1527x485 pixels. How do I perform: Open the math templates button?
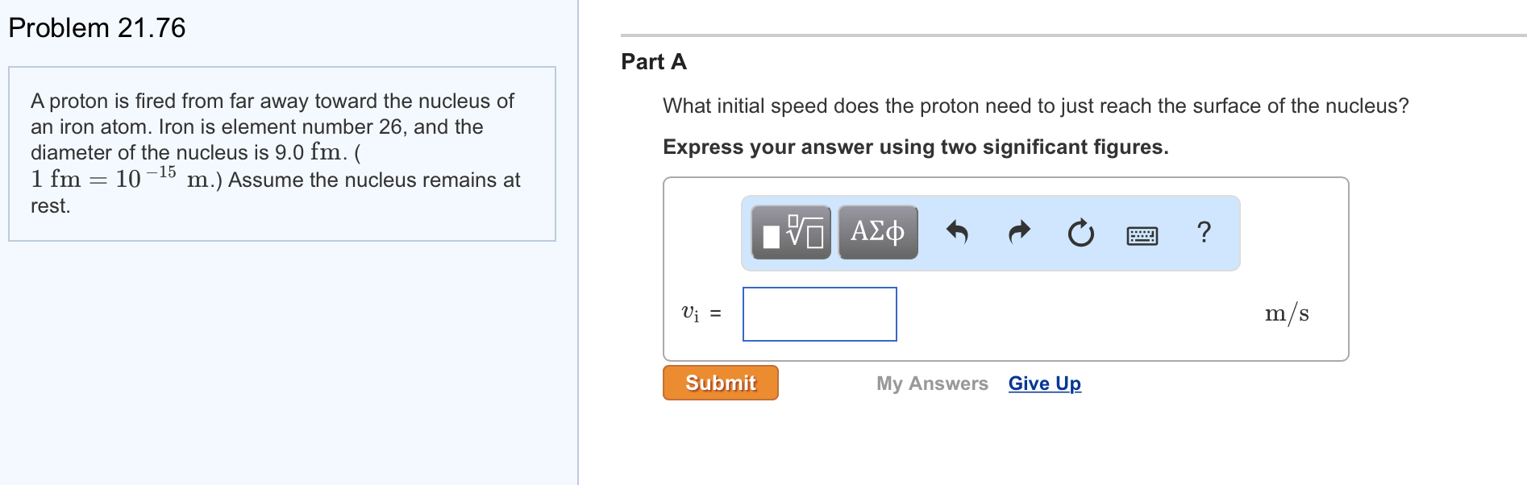[791, 232]
